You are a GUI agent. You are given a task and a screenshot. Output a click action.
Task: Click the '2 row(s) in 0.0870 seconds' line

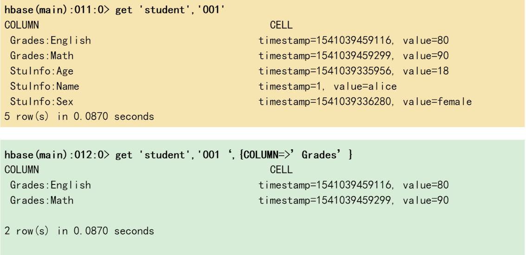pos(79,231)
